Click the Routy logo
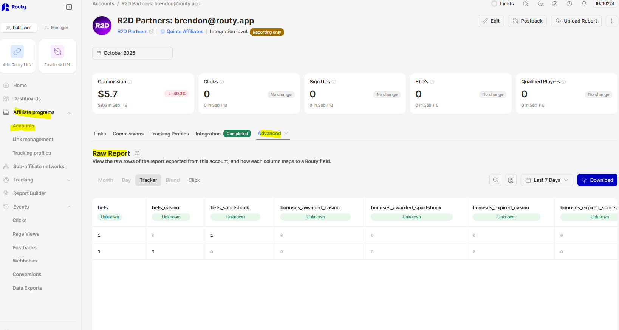The width and height of the screenshot is (619, 330). tap(14, 7)
